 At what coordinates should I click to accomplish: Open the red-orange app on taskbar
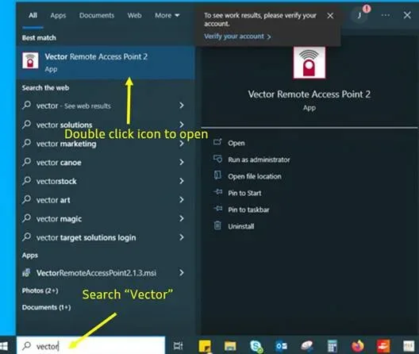coord(383,346)
